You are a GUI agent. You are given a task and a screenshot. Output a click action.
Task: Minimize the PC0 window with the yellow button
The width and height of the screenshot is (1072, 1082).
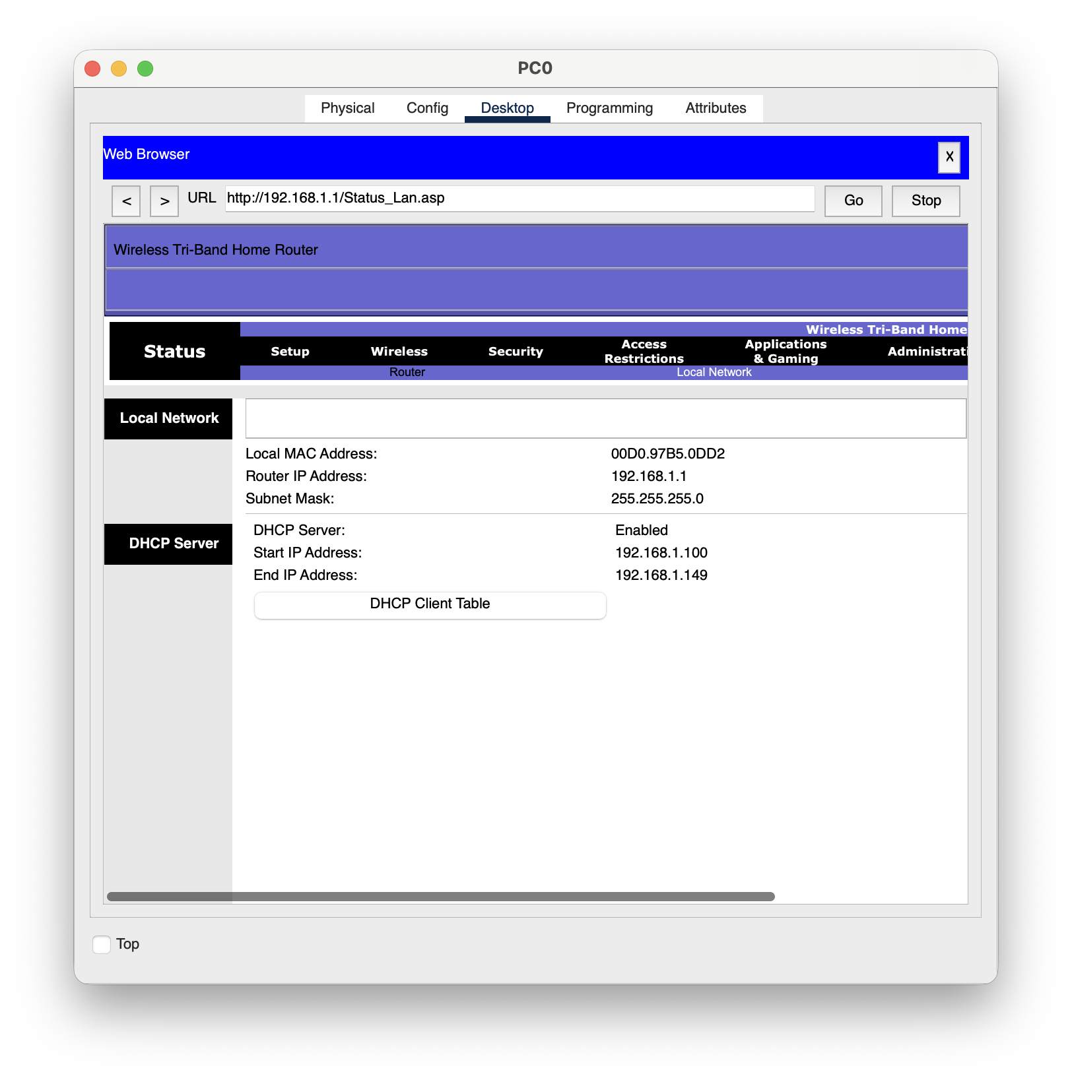pyautogui.click(x=119, y=69)
